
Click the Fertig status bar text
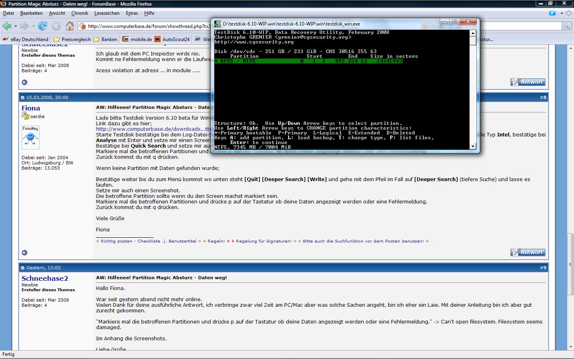pos(8,354)
